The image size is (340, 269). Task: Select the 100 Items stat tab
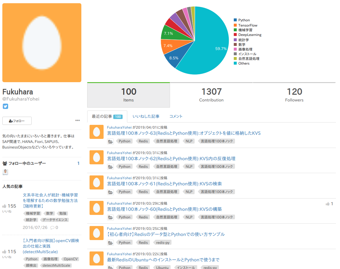128,95
